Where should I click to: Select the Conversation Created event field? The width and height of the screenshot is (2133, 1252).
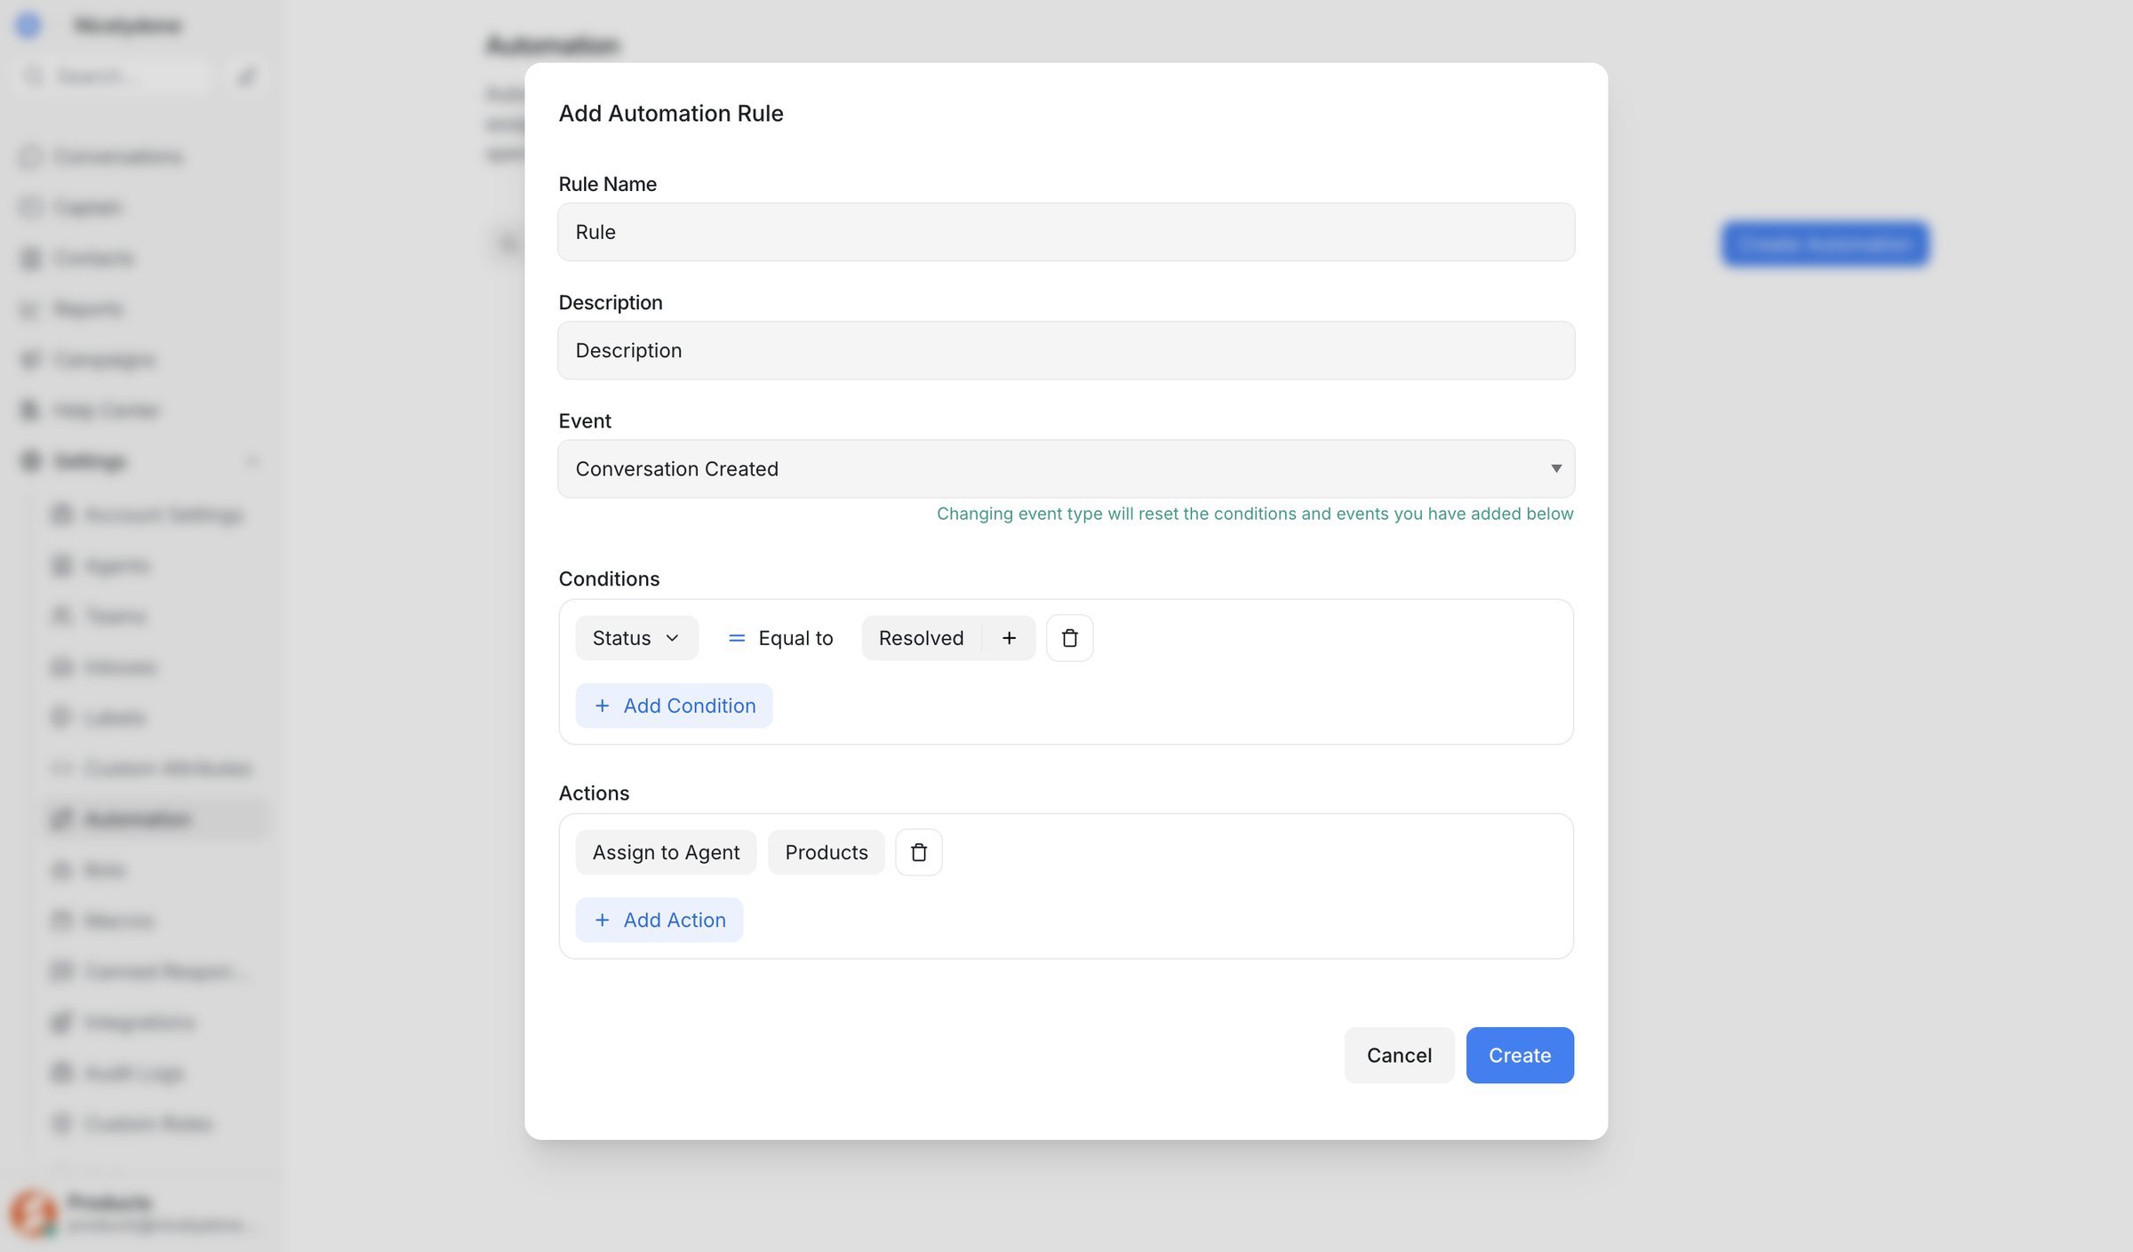click(1066, 468)
